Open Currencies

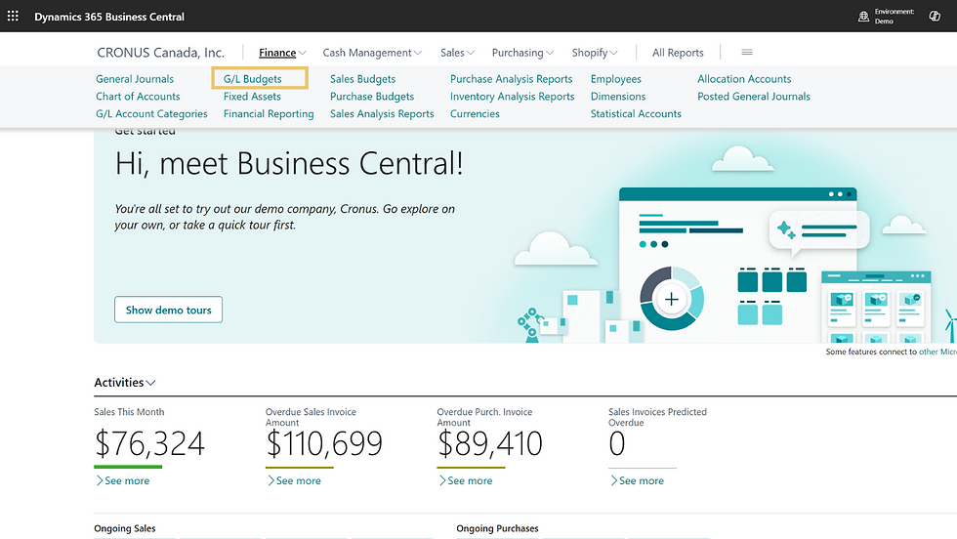[x=475, y=113]
